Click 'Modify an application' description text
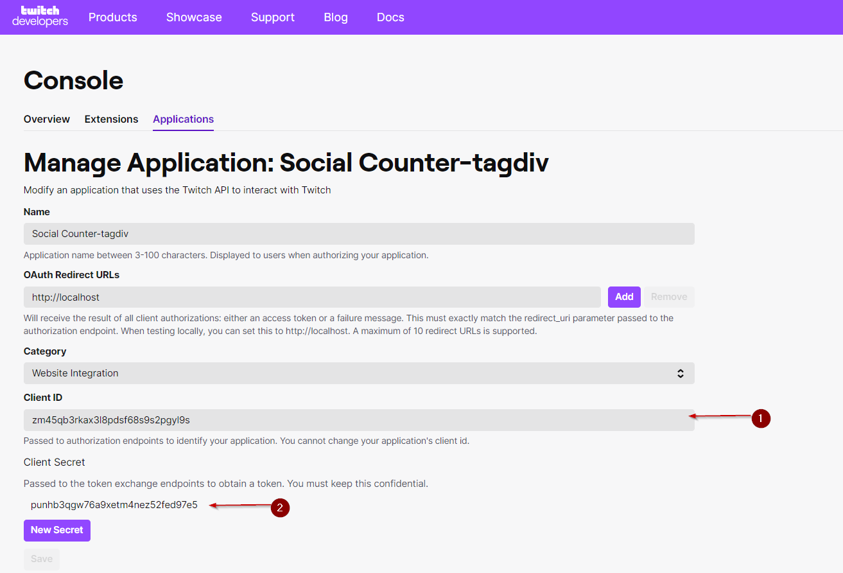This screenshot has width=843, height=573. (x=177, y=190)
